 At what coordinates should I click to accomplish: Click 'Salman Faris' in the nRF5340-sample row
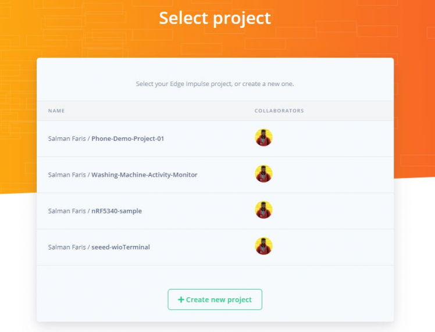67,211
